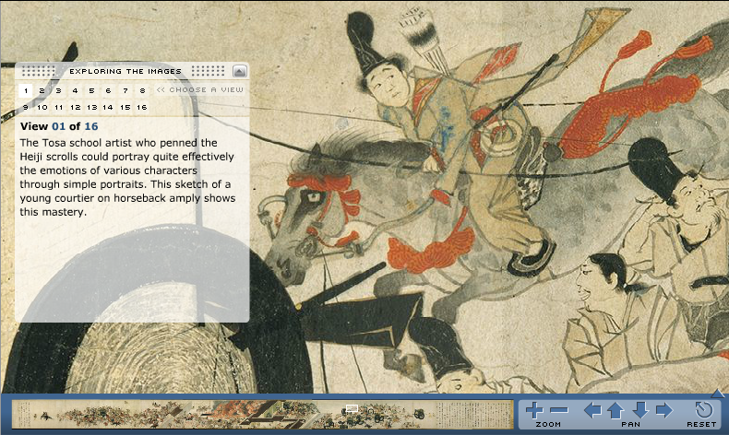Click the 'Exploring the Images' panel title
Screen dimensions: 729x435
point(125,72)
